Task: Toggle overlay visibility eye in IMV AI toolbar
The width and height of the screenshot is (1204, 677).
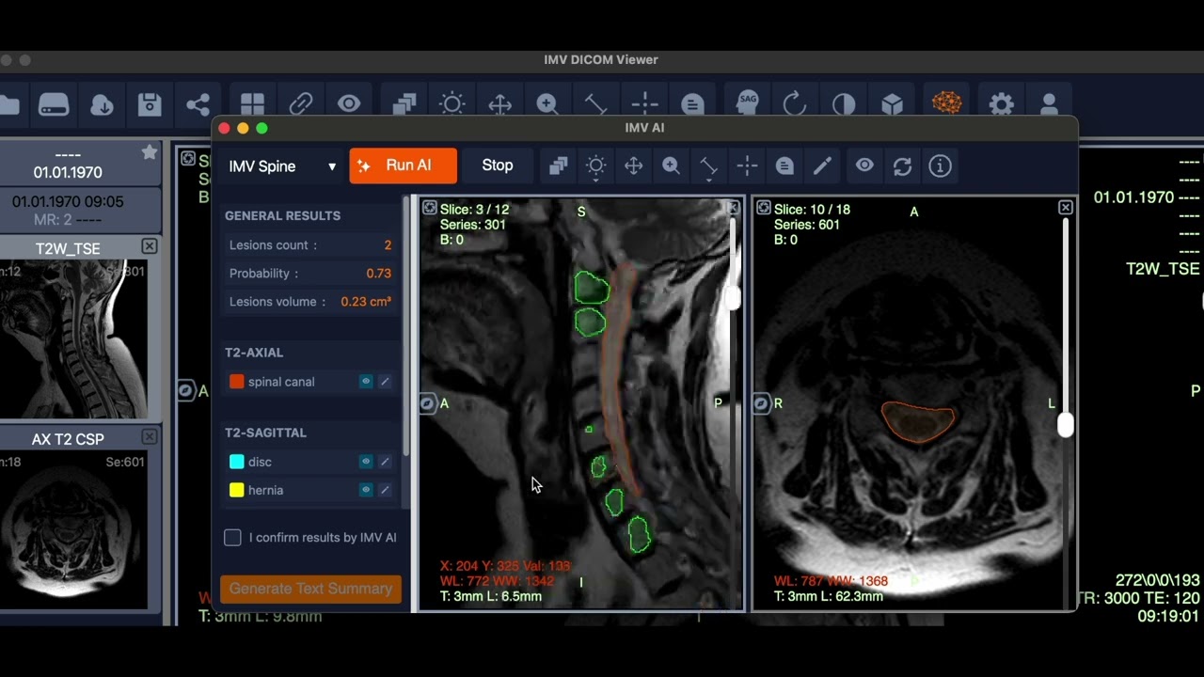Action: tap(864, 166)
